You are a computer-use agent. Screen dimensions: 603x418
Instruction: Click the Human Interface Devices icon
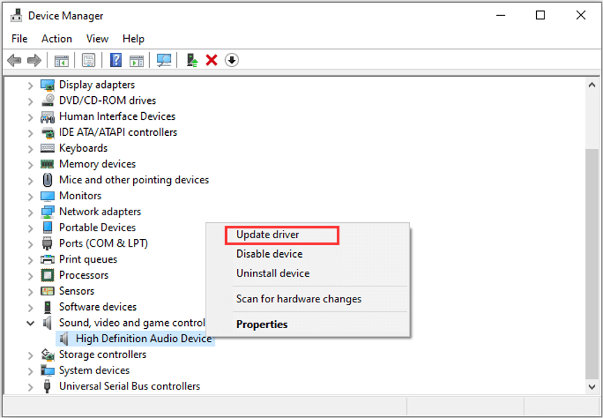coord(47,116)
